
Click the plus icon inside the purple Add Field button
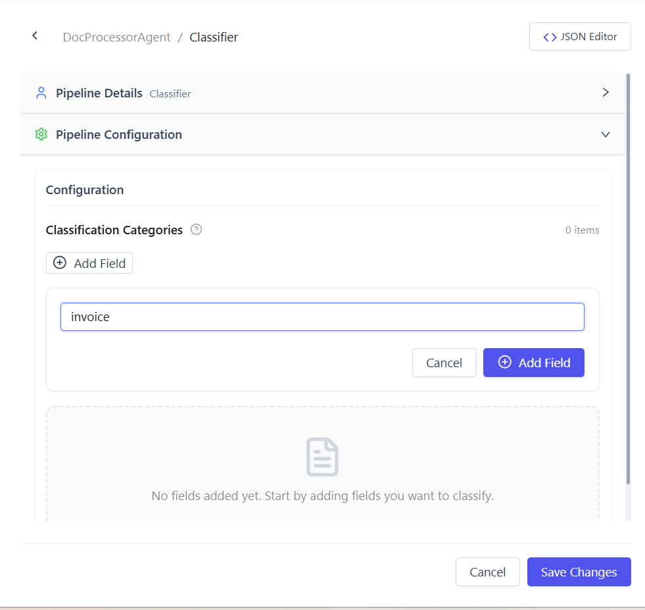[x=505, y=362]
